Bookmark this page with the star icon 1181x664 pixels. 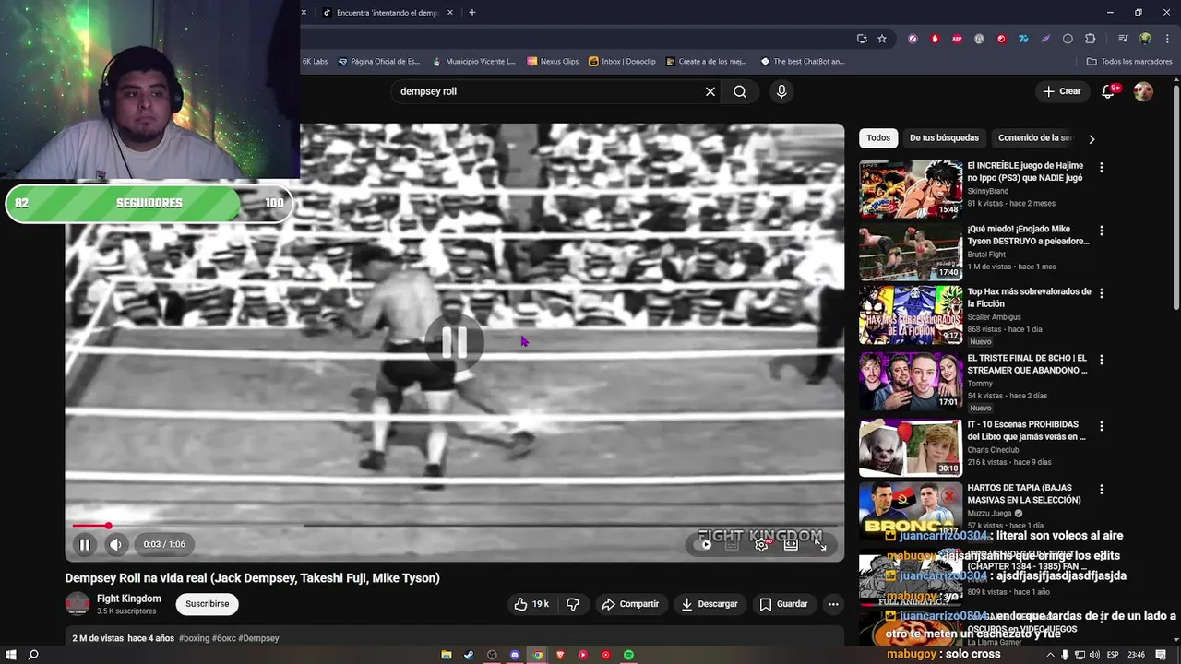882,39
